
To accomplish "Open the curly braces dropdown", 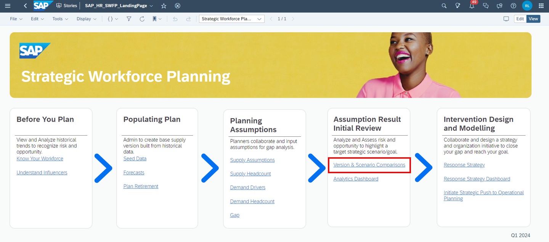I will (112, 19).
